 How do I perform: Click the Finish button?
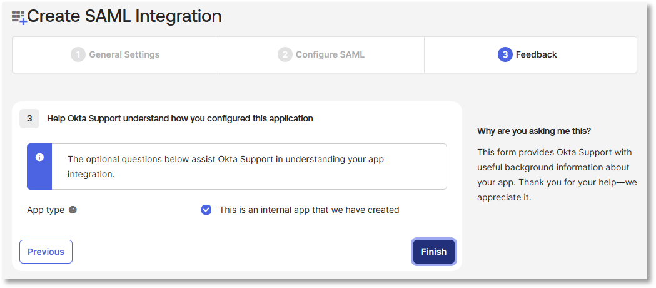(x=433, y=252)
